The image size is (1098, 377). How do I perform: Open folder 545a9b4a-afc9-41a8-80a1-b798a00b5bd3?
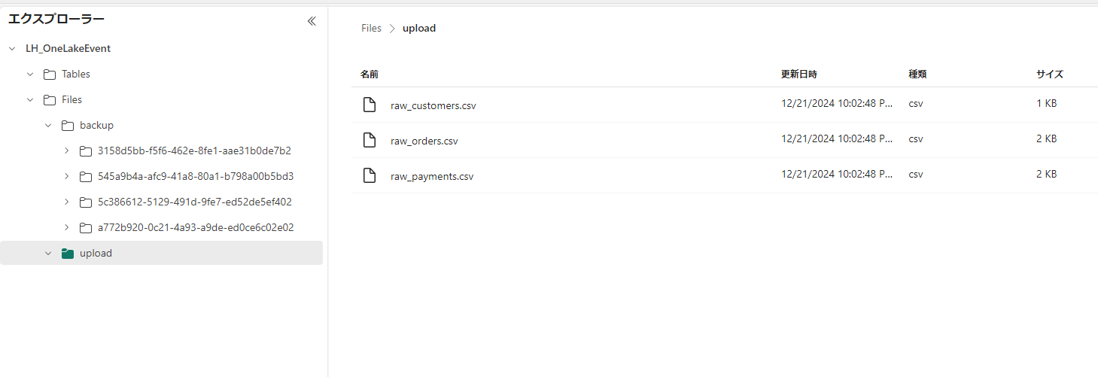coord(196,177)
